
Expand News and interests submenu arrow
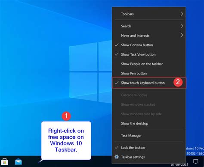tap(182, 36)
